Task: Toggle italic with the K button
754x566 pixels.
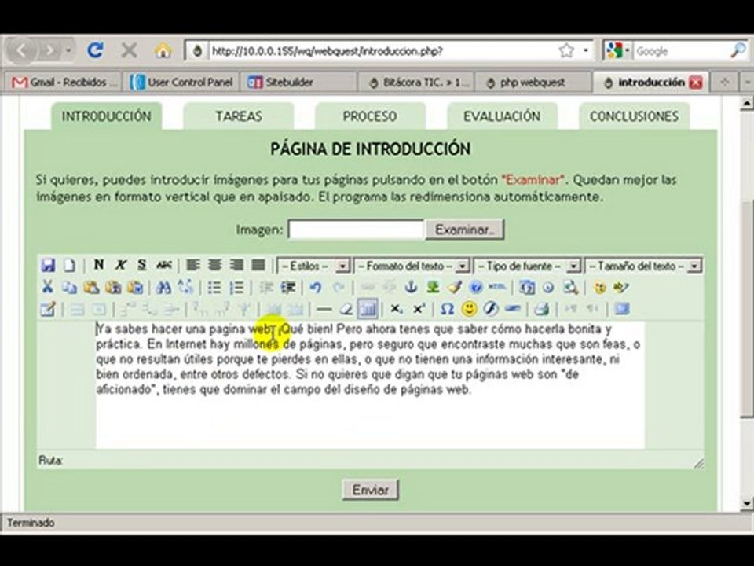Action: pos(120,265)
